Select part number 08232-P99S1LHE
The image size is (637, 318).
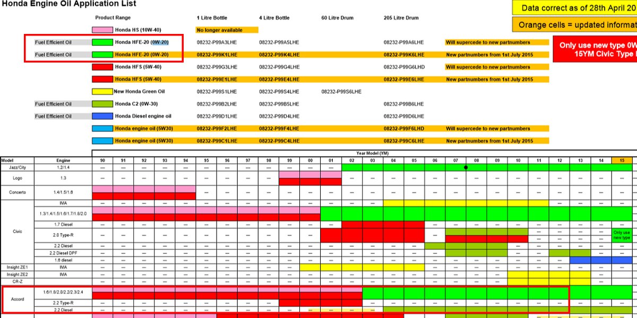(217, 92)
